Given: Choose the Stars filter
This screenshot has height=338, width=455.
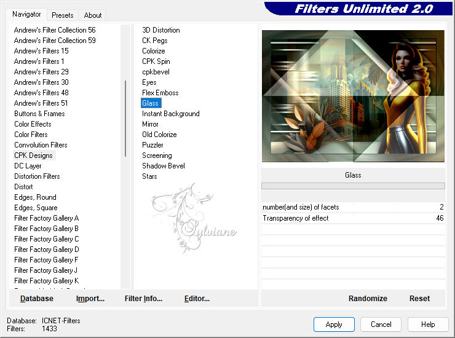Looking at the screenshot, I should coord(149,176).
